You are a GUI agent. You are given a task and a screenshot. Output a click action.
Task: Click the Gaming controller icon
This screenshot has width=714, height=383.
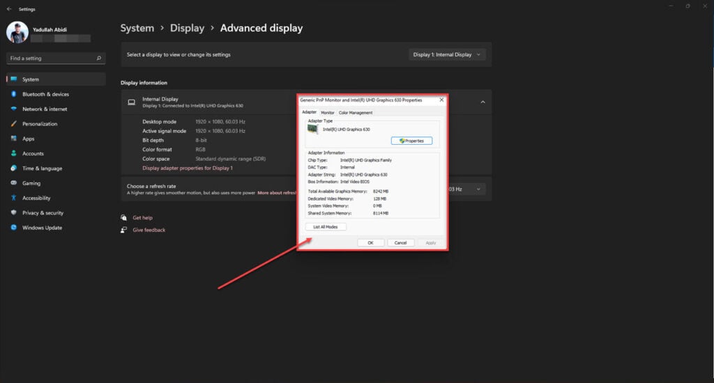pos(14,183)
